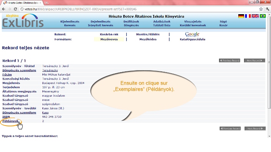Open Irányított keresés in the navigation
The image size is (271, 152).
click(x=100, y=25)
